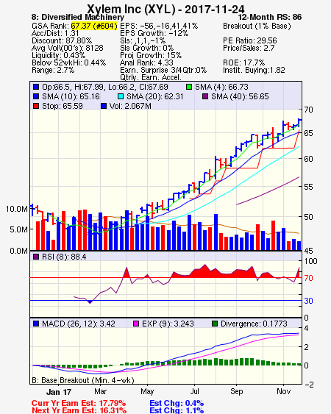Select the Jan 17 date axis label
This screenshot has width=331, height=414.
pyautogui.click(x=59, y=392)
